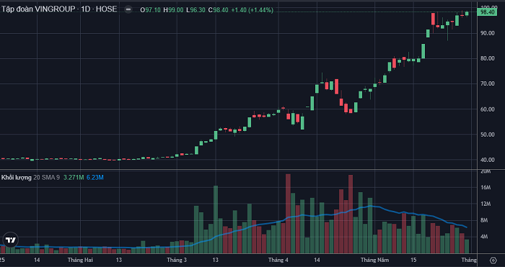Click the 50.00 price axis label
Screen dimensions: 505x267
pyautogui.click(x=487, y=135)
